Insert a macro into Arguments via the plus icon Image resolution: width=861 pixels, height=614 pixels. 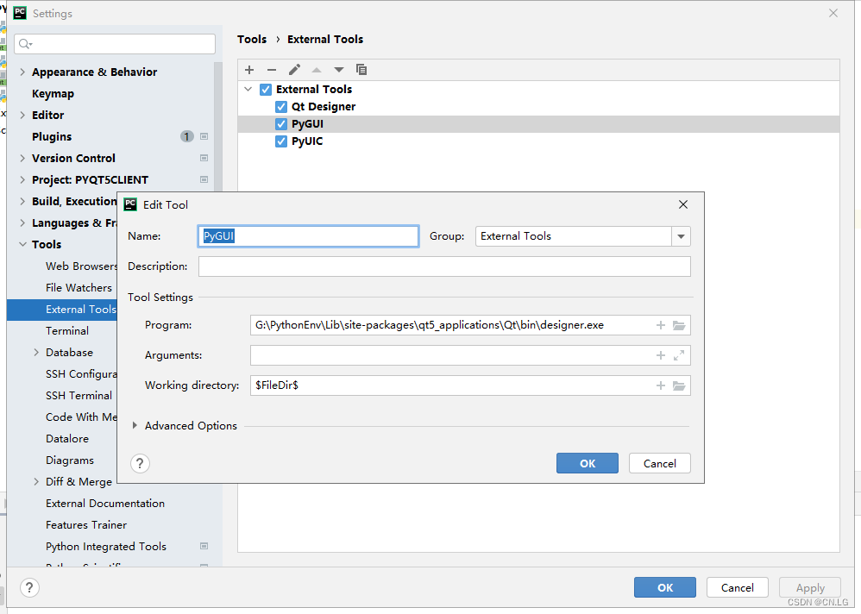pos(662,355)
